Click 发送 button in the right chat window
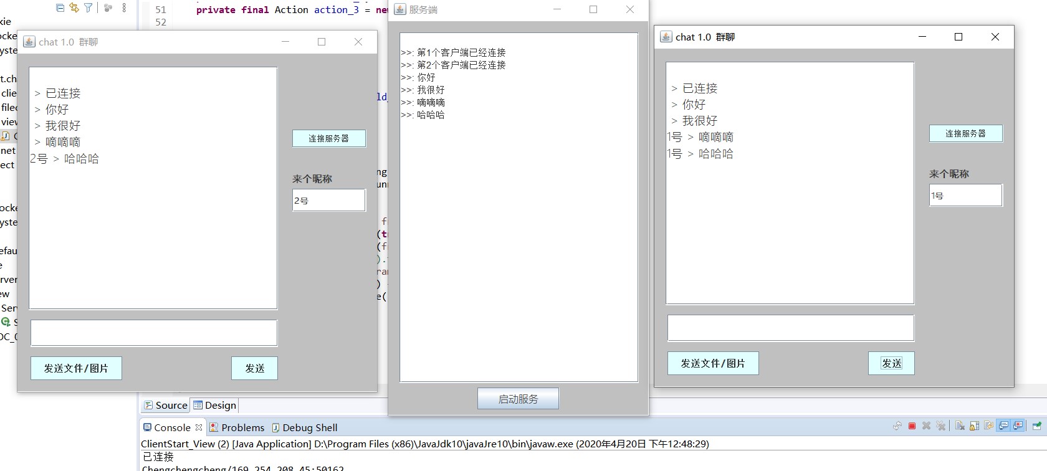Screen dimensions: 1047x471 (x=891, y=363)
